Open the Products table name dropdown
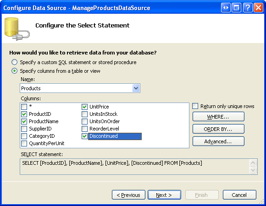The image size is (266, 206). pyautogui.click(x=136, y=88)
